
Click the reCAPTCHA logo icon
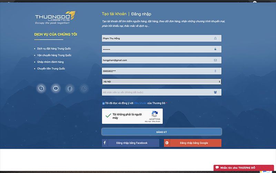click(x=155, y=114)
